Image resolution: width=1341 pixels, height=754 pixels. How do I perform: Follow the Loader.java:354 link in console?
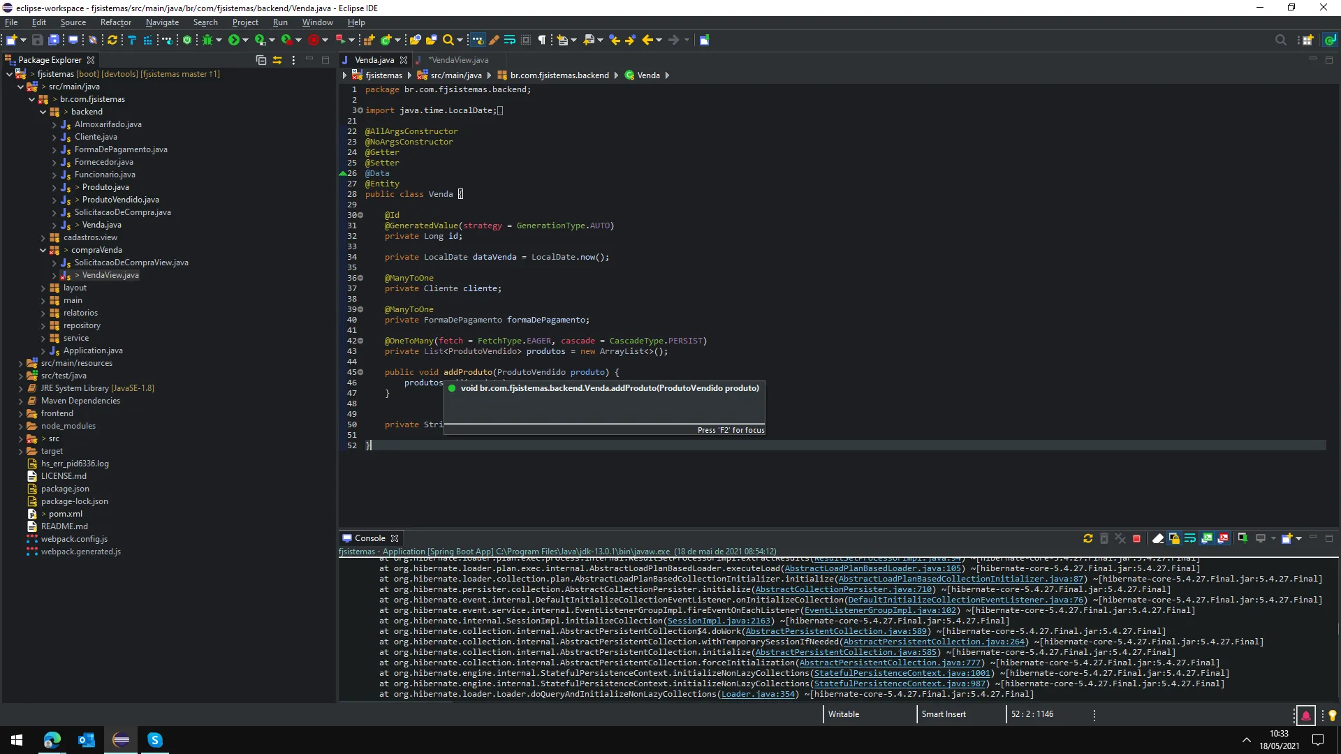click(758, 694)
